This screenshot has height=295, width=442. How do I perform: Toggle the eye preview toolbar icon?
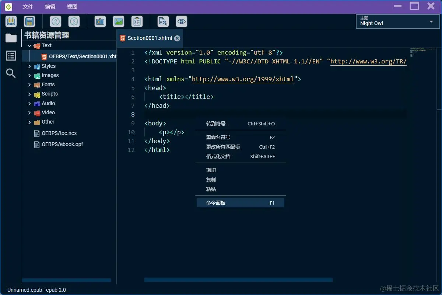pos(182,21)
